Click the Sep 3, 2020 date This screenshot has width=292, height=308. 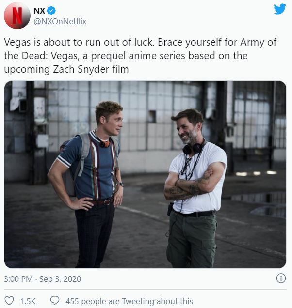(x=60, y=279)
